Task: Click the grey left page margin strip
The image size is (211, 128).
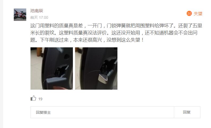Action: [2, 64]
